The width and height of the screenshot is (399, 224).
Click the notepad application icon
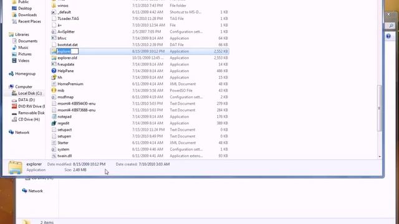(54, 117)
